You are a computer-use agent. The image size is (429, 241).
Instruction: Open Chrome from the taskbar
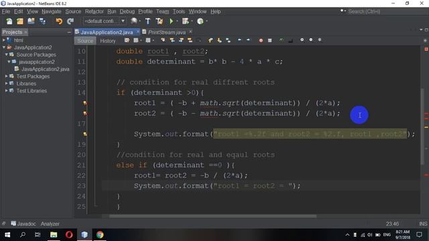tap(100, 235)
